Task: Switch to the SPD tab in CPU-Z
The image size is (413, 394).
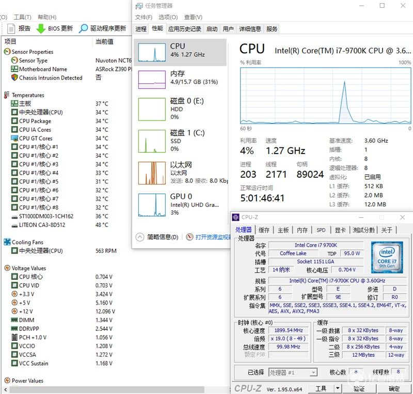Action: (x=321, y=230)
